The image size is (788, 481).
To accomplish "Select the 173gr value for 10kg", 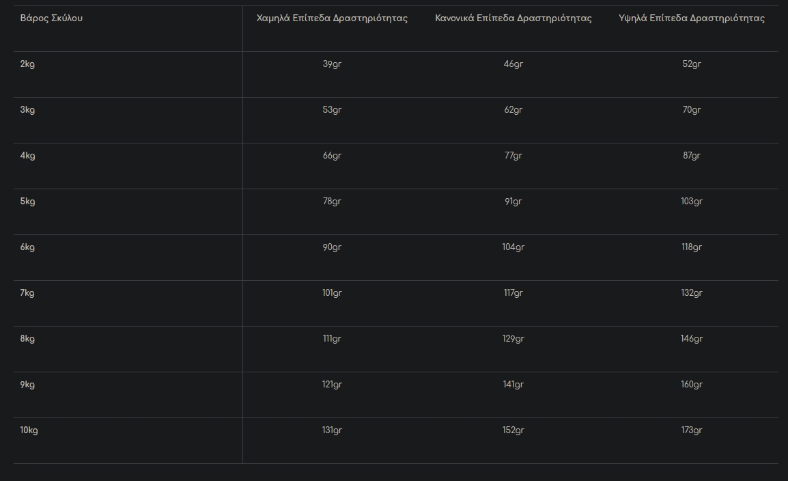I will pyautogui.click(x=692, y=430).
